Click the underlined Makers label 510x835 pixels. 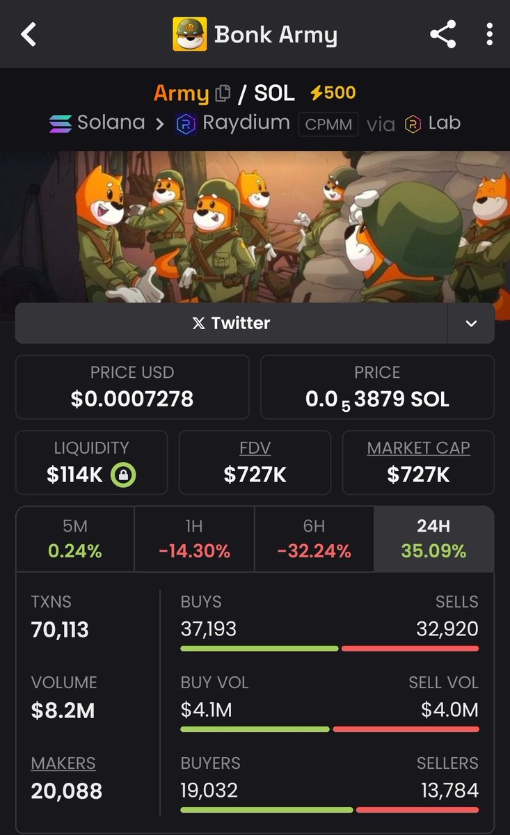[x=63, y=763]
